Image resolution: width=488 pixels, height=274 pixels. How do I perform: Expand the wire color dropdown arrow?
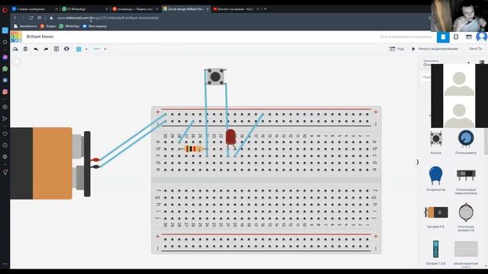click(x=86, y=49)
